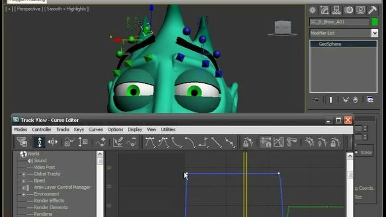Open Configure Modifier Sets button
The image size is (386, 217).
click(370, 99)
